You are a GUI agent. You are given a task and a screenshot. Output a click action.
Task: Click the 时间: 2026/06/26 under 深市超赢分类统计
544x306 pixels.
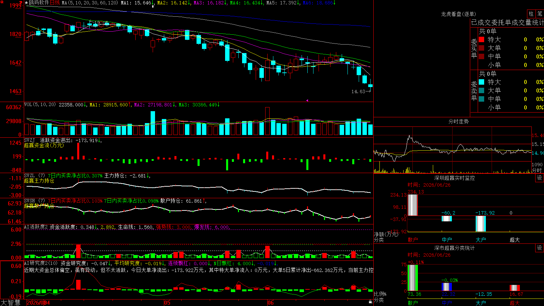429,255
